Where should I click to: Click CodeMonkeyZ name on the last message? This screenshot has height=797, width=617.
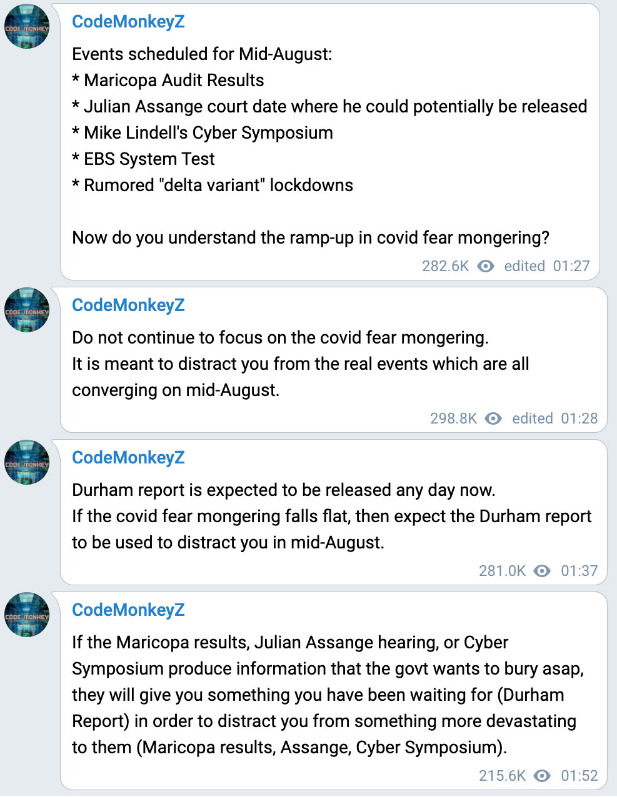point(128,610)
